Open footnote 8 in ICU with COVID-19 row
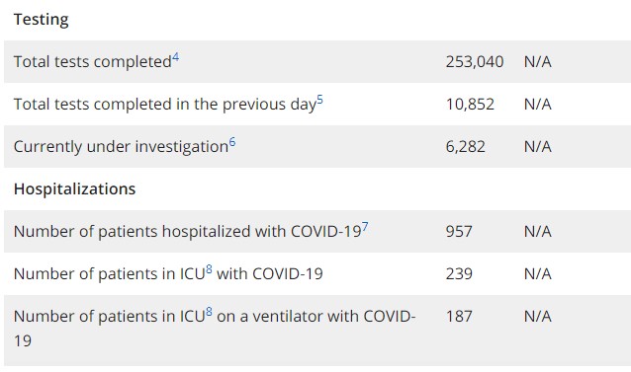This screenshot has width=631, height=372. 209,269
